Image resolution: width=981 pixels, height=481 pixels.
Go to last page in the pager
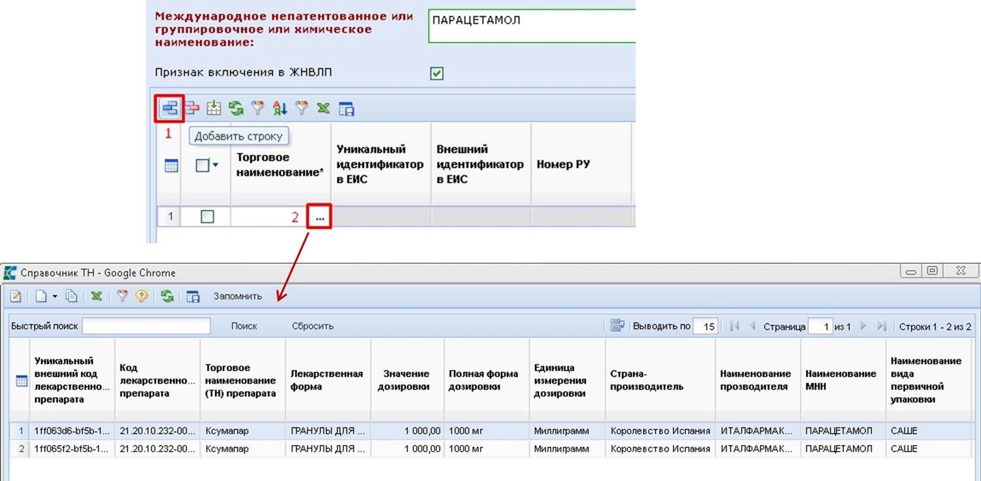point(881,326)
